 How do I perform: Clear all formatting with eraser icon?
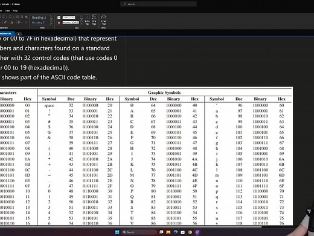(27, 17)
